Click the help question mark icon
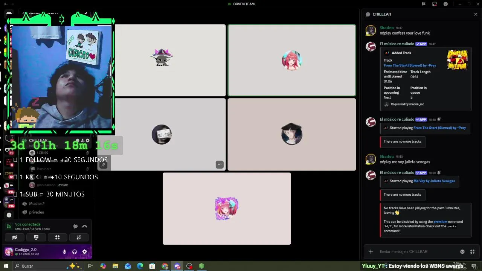 pos(446,4)
